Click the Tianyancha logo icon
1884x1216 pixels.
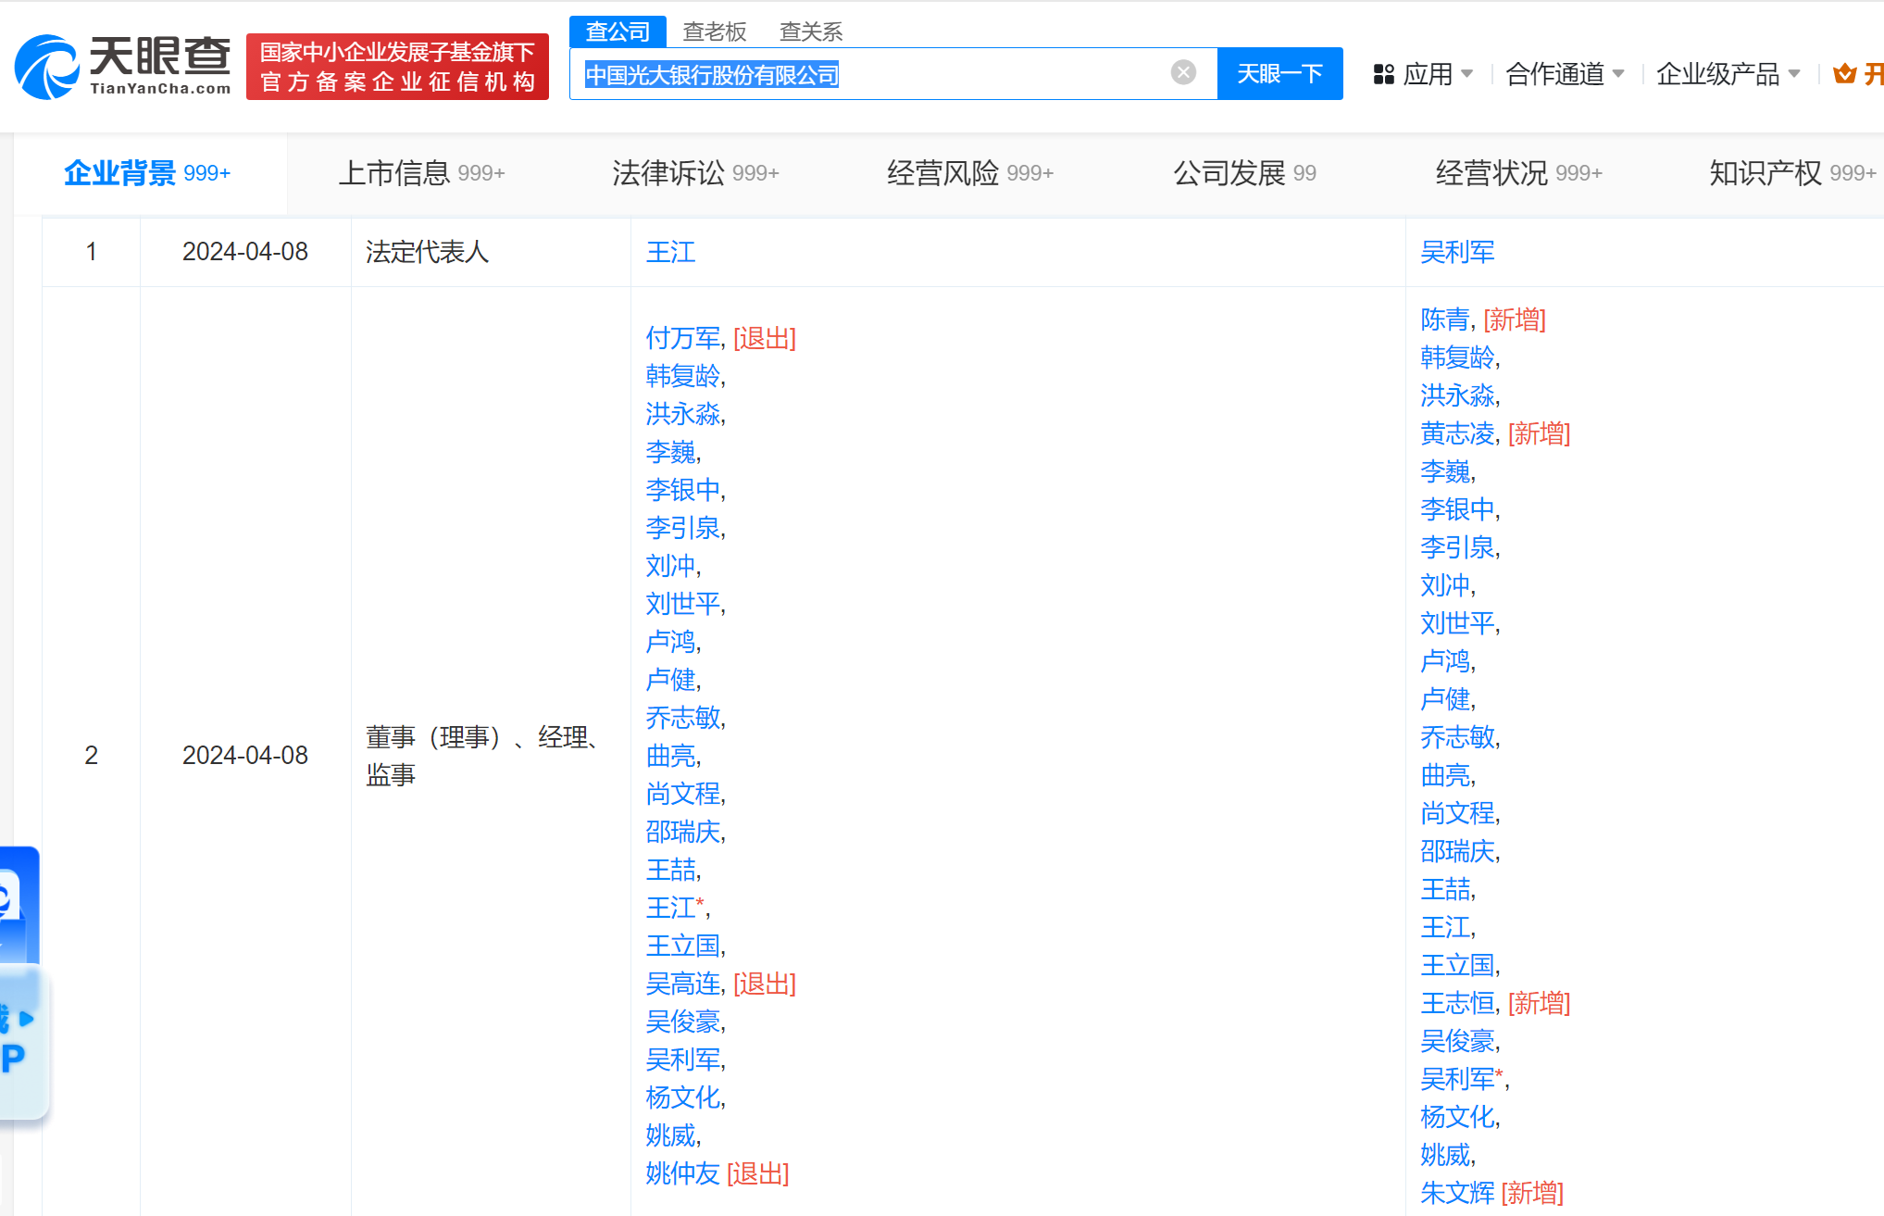coord(46,67)
